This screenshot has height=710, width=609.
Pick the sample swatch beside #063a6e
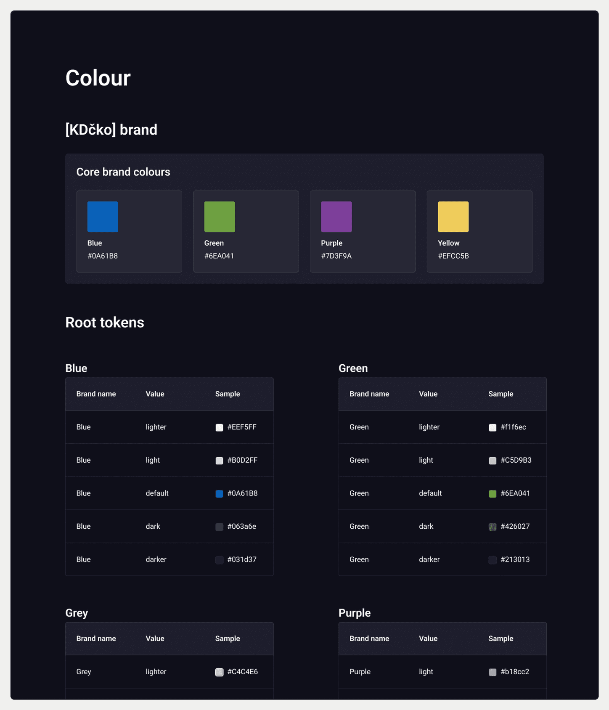click(x=220, y=527)
